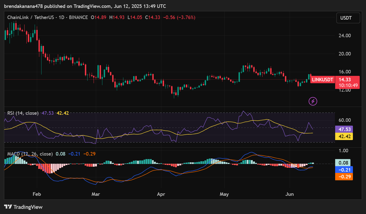Click the red 14.33 current price tag
The width and height of the screenshot is (366, 214).
pyautogui.click(x=344, y=80)
